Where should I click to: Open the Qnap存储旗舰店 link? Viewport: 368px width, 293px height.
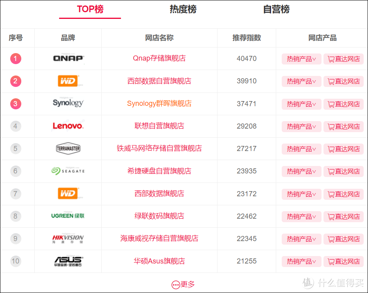(x=159, y=58)
